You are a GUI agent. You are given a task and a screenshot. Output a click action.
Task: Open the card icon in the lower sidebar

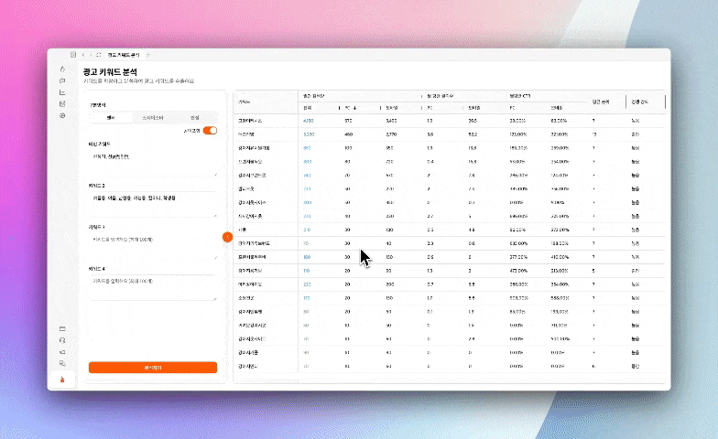62,329
